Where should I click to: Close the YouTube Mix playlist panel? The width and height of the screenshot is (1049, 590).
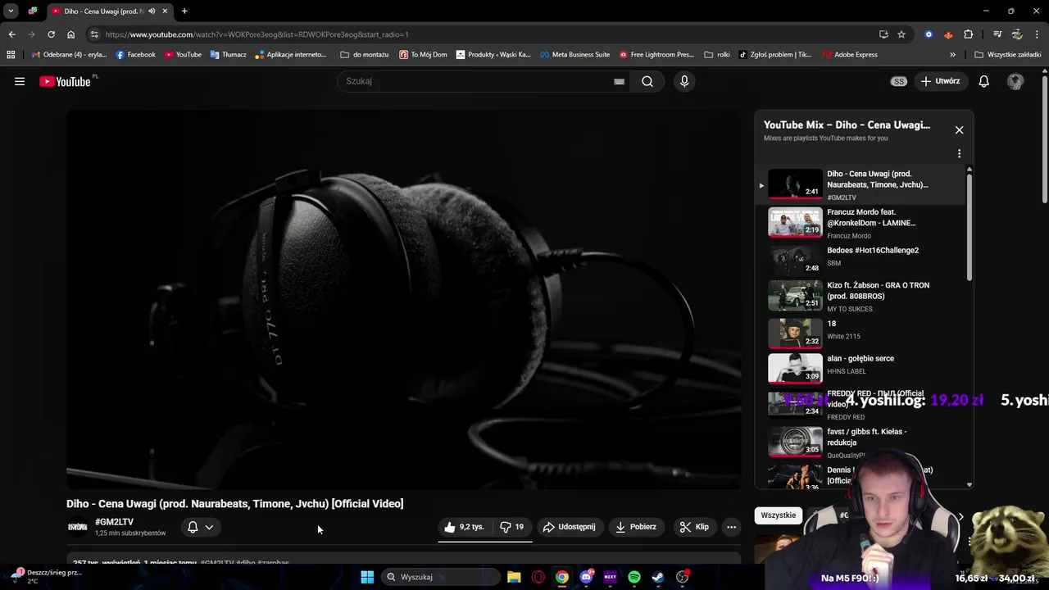[x=959, y=129]
